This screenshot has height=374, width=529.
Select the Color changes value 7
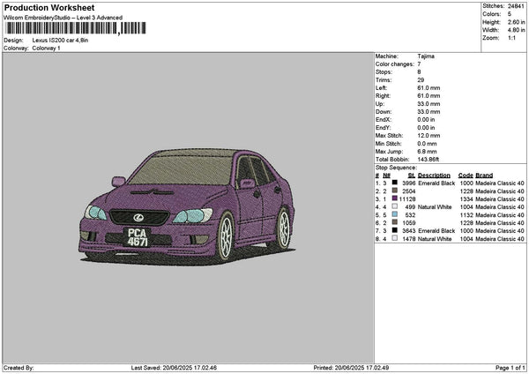(419, 64)
